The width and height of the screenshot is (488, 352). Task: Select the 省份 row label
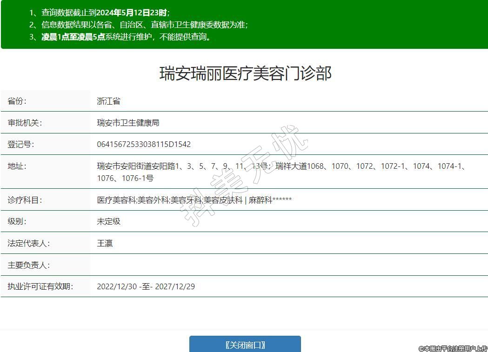tap(17, 101)
